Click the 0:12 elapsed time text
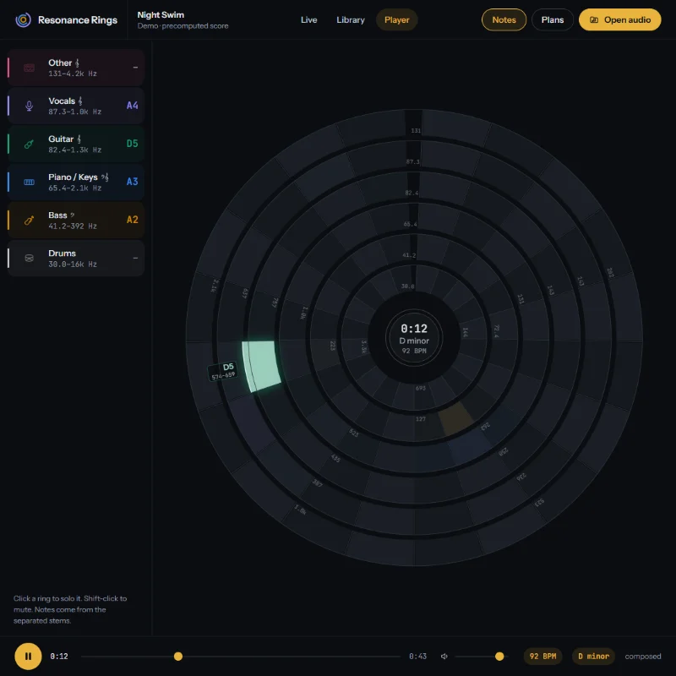 click(x=59, y=657)
